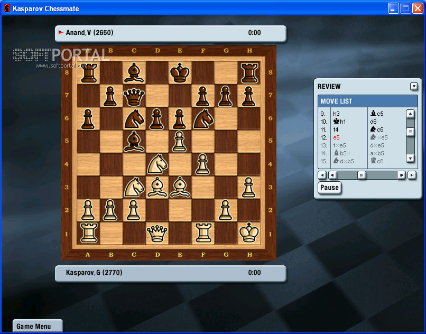Select the black queen on C7
Screen dimensions: 426x334
click(x=134, y=97)
